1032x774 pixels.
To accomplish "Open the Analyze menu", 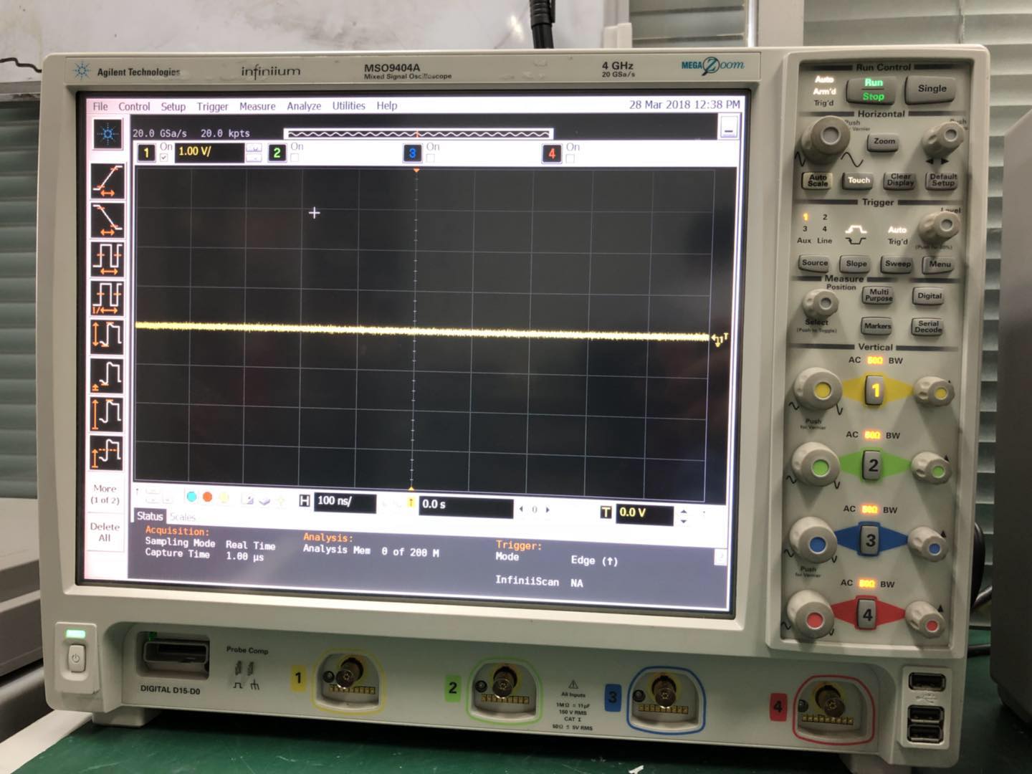I will [x=304, y=106].
